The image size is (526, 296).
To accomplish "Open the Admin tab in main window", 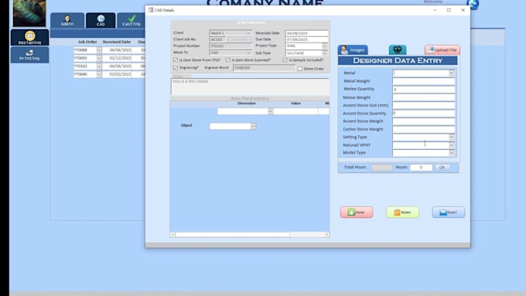I will [x=67, y=20].
